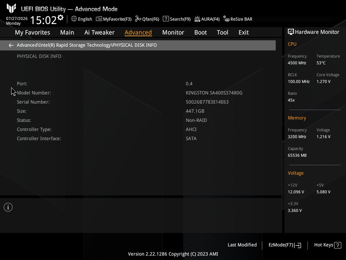The height and width of the screenshot is (260, 346).
Task: Open MyFavorite(F3) list icon
Action: click(99, 19)
